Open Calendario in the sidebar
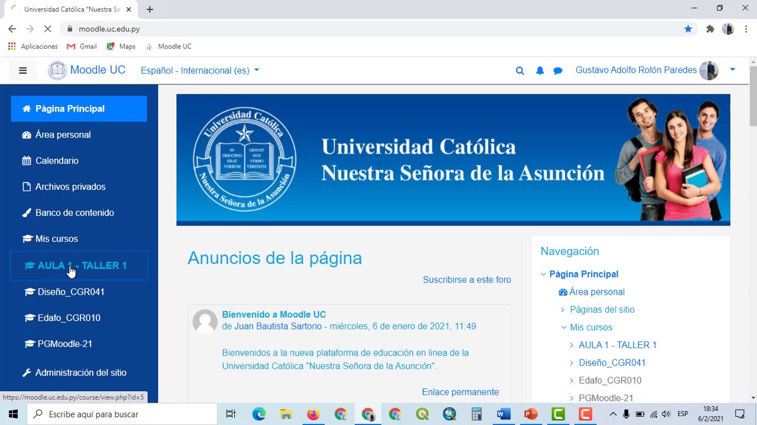 pos(79,161)
